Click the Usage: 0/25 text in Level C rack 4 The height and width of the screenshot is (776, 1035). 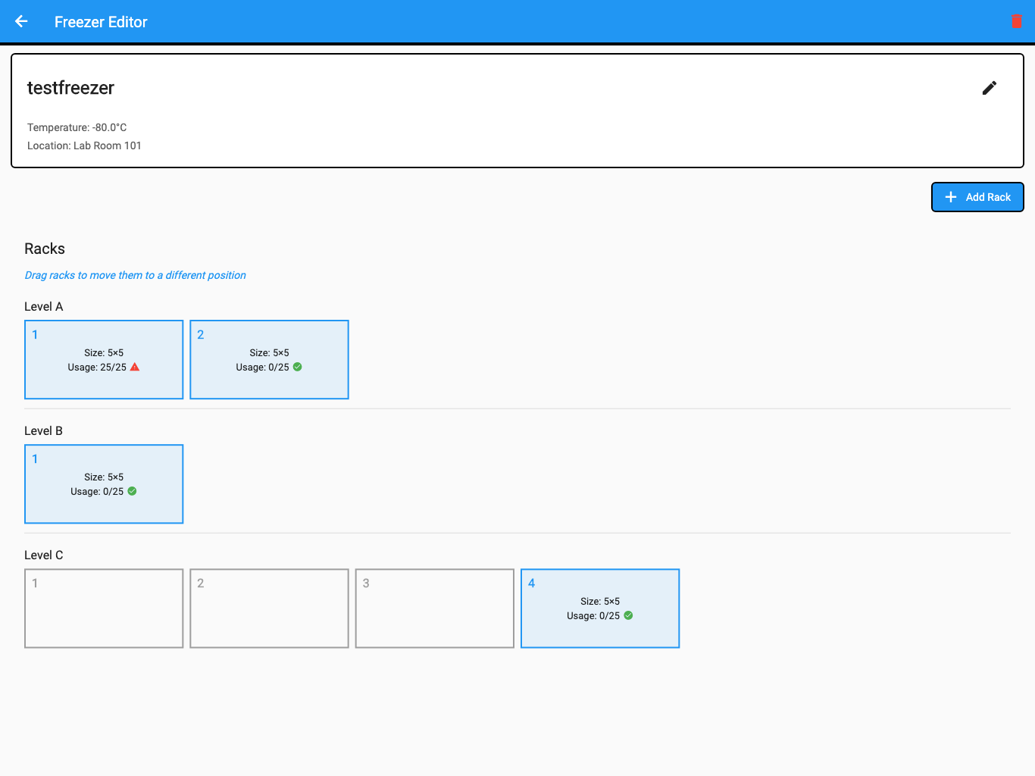click(593, 616)
